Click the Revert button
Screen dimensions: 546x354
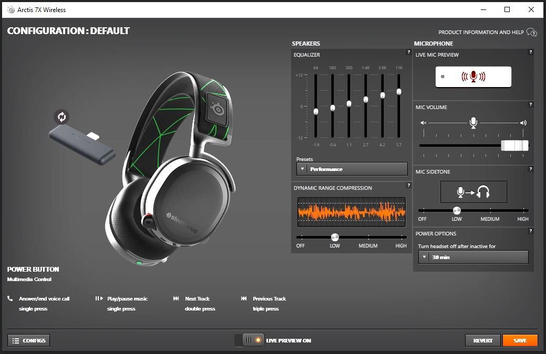point(482,340)
